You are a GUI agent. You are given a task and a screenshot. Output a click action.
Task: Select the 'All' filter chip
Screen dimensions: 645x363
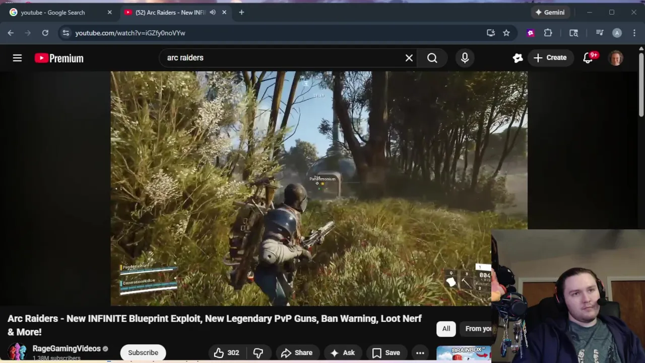click(x=446, y=329)
